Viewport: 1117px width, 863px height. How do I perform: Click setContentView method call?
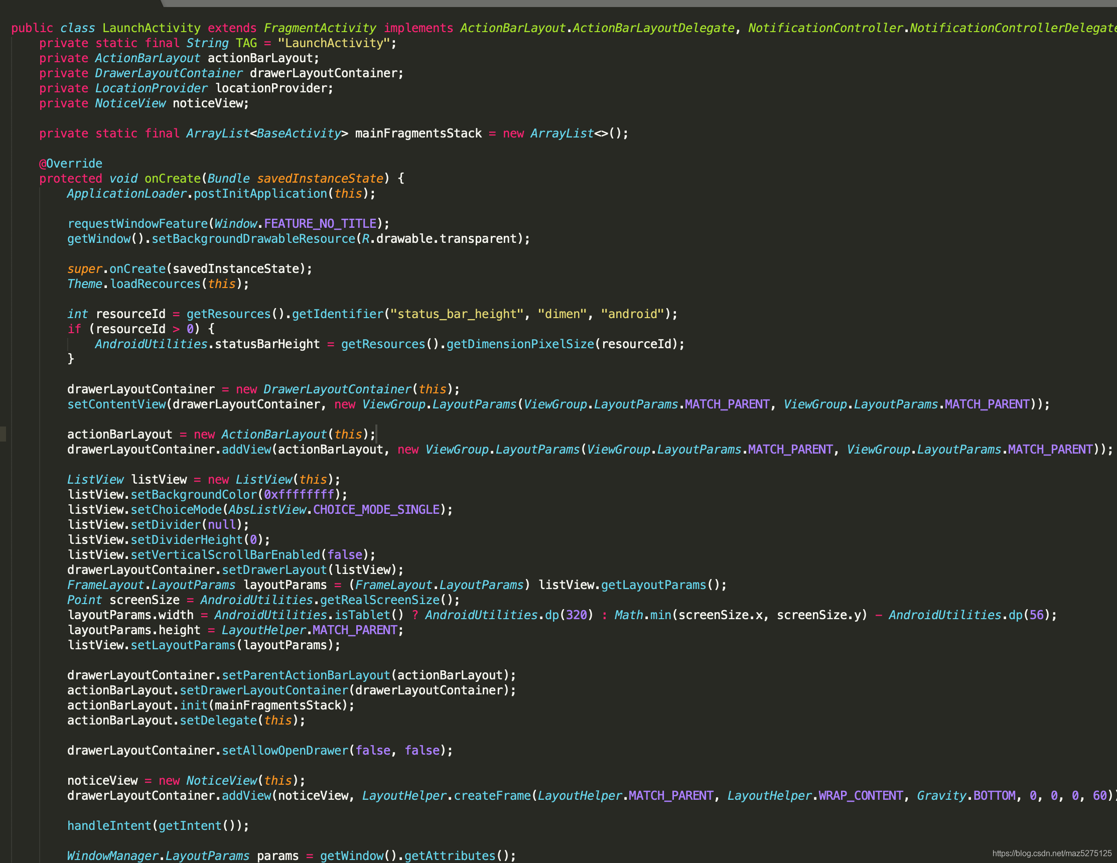[116, 404]
